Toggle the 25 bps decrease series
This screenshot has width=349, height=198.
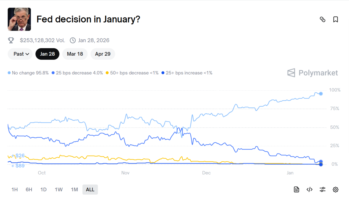point(77,73)
